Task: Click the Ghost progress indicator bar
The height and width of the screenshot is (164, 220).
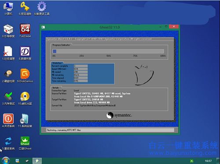Action: [108, 51]
